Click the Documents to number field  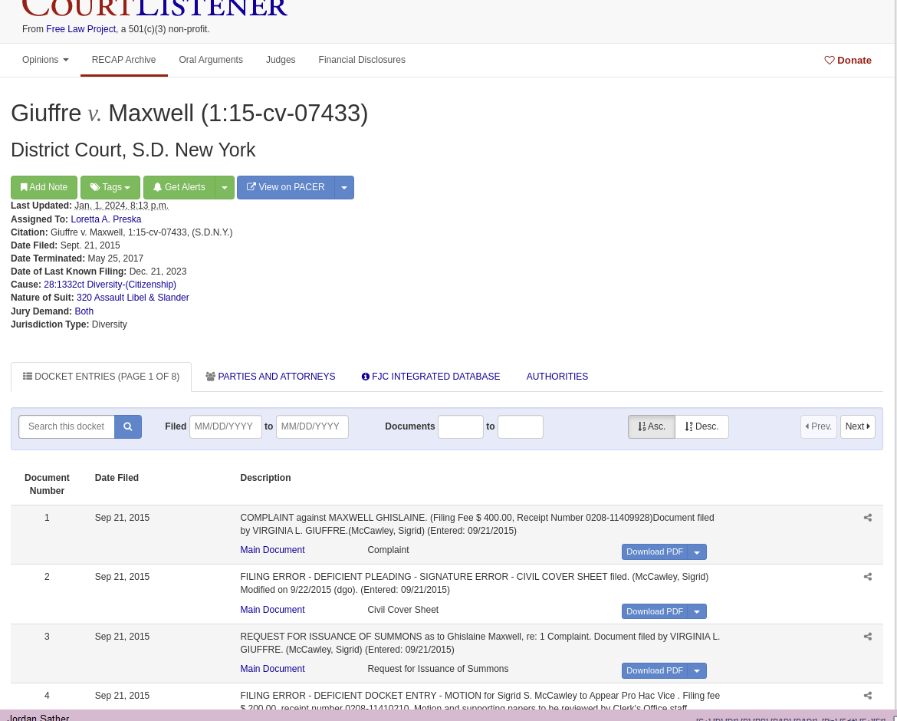point(521,427)
